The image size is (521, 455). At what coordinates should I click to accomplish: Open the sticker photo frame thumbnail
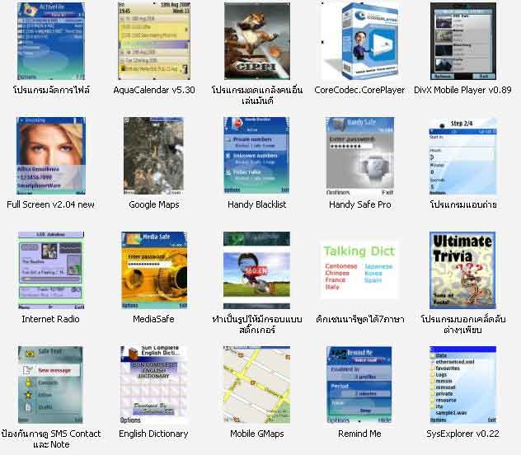click(256, 270)
